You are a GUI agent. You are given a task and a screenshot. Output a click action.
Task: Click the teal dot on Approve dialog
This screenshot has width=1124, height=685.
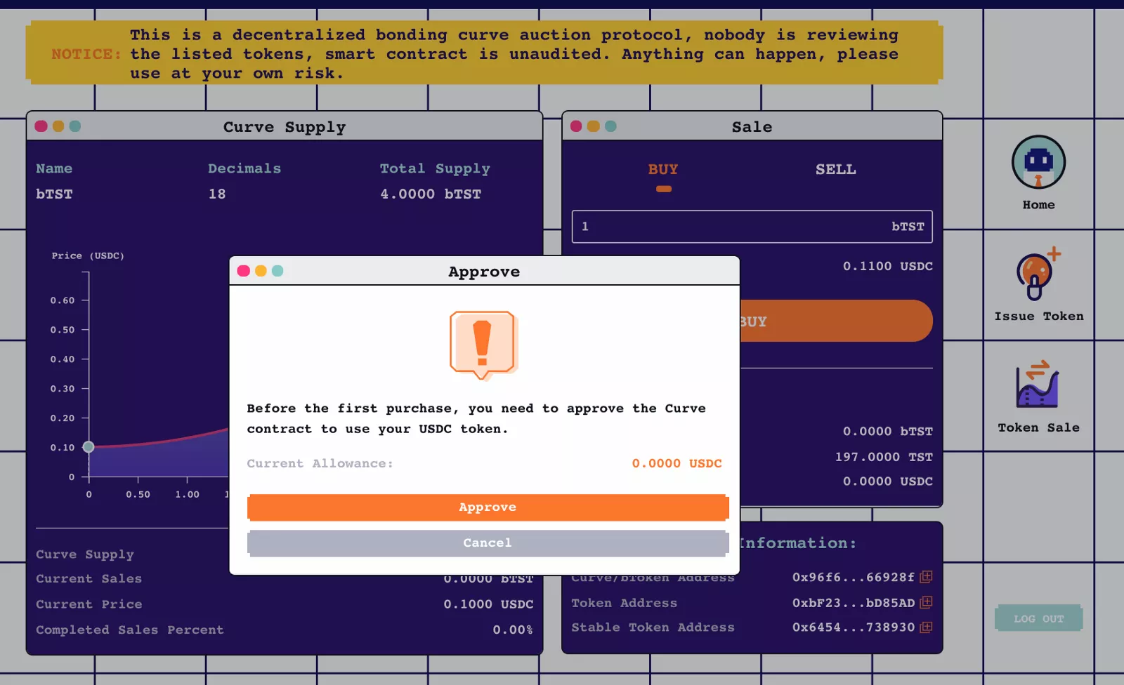coord(277,271)
